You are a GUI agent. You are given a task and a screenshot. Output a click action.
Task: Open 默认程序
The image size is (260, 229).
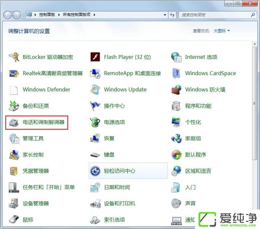coord(196,155)
